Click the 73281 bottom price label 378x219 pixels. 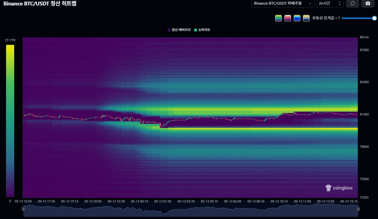point(364,197)
